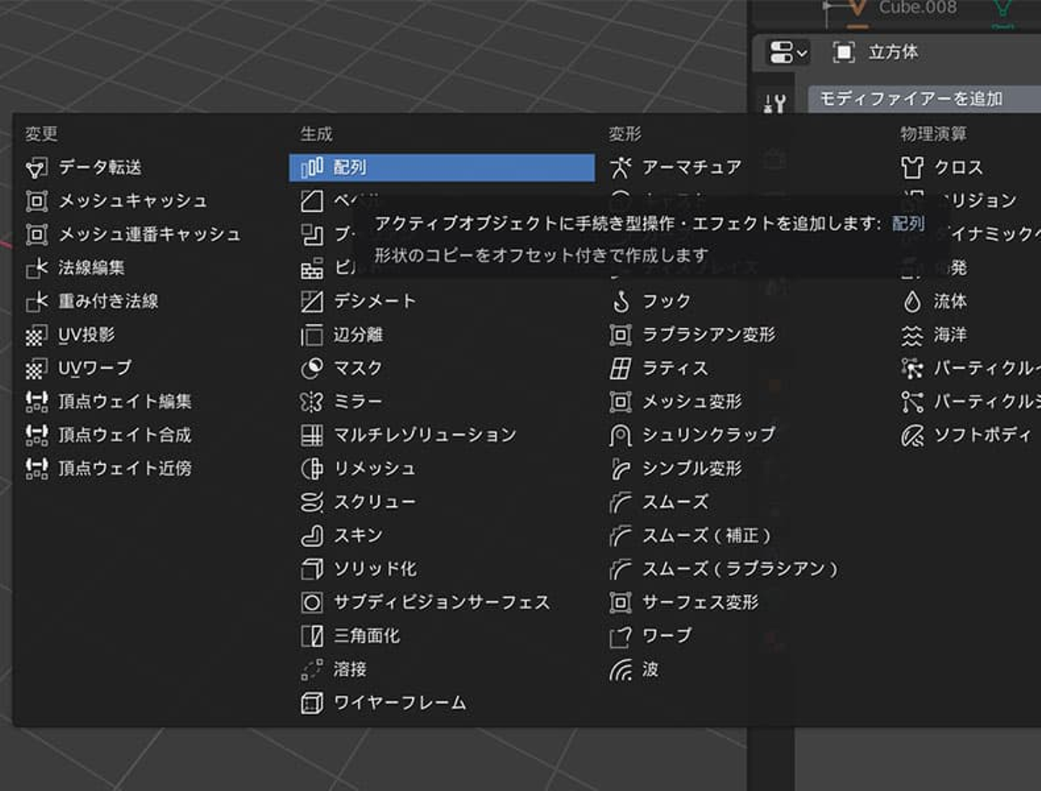This screenshot has height=791, width=1041.
Task: Select ワイヤーフレーム from the generate list
Action: (399, 703)
